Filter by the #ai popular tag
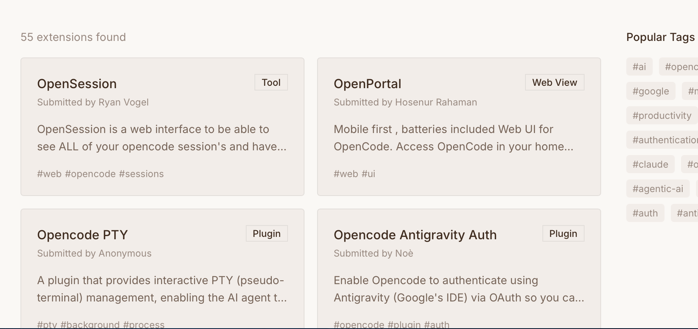698x329 pixels. click(639, 67)
